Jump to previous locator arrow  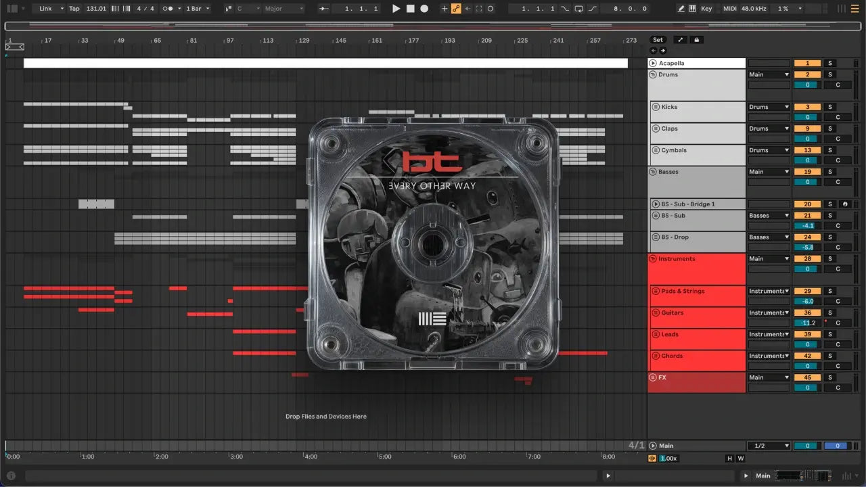point(654,51)
